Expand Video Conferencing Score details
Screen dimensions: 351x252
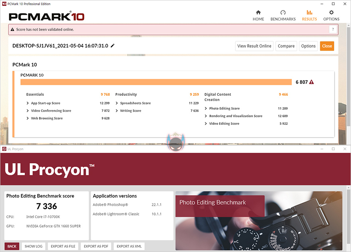click(28, 110)
